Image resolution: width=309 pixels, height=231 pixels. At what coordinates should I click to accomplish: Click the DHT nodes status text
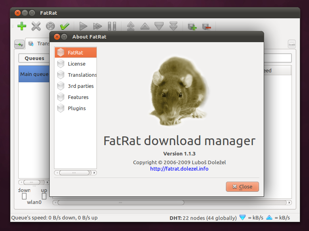point(203,218)
